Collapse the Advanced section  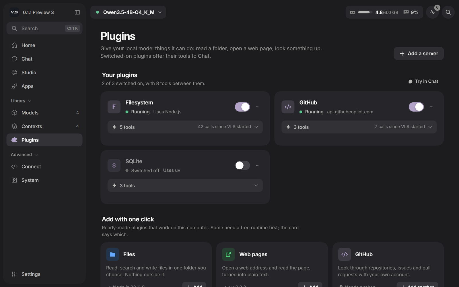pos(24,154)
